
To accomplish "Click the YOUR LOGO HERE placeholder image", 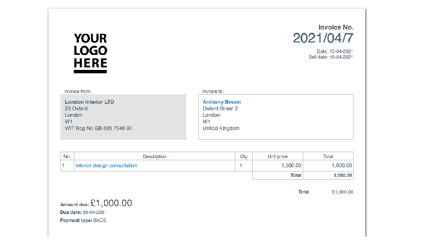I will 91,53.
